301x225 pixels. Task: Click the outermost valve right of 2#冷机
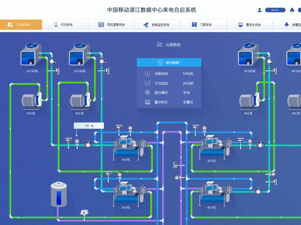[x=260, y=145]
